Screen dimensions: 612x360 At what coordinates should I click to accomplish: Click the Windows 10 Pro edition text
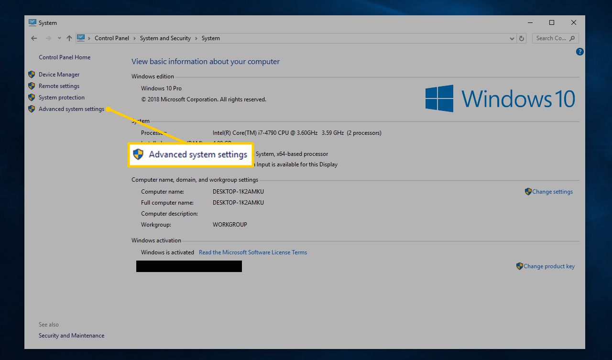click(x=161, y=88)
